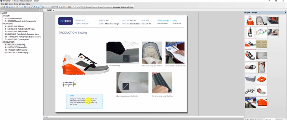Select page 8 - PRODUCTION Sewing
Image resolution: width=287 pixels, height=120 pixels.
[x=15, y=44]
